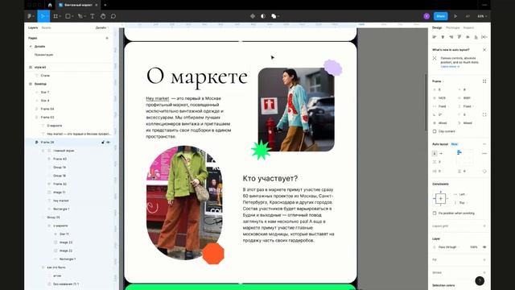The height and width of the screenshot is (290, 515).
Task: Open a new file tab with plus
Action: tap(105, 5)
